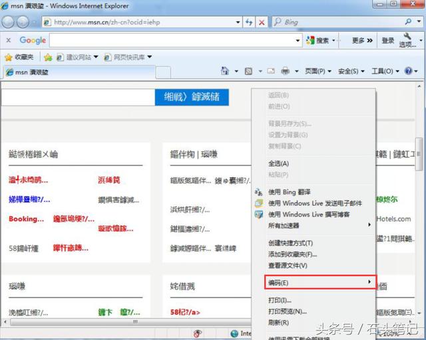Viewport: 426px width, 340px height.
Task: Click the RSS feeds icon
Action: click(x=248, y=71)
